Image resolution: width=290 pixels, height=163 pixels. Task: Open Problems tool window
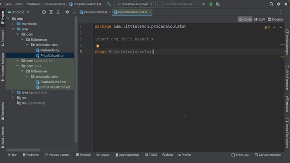tap(31, 155)
